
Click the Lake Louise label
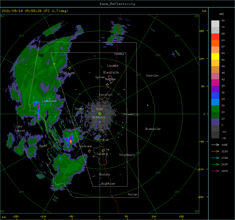[x=20, y=128]
